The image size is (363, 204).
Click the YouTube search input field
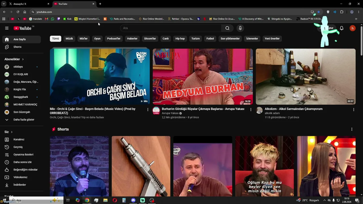click(171, 28)
